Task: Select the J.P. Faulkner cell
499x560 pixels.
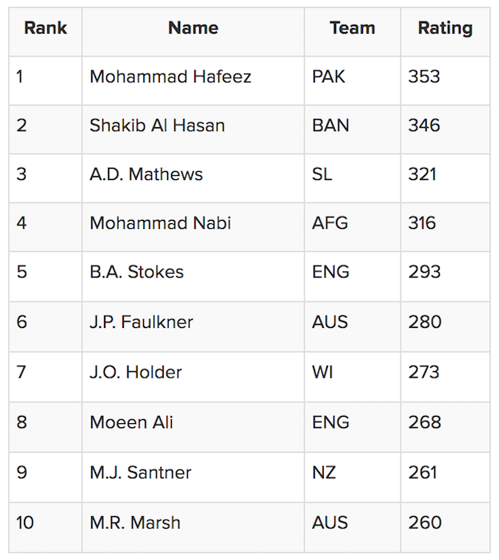Action: [x=142, y=322]
